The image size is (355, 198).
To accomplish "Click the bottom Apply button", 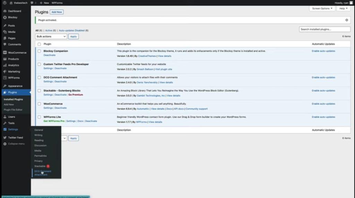I will click(73, 138).
